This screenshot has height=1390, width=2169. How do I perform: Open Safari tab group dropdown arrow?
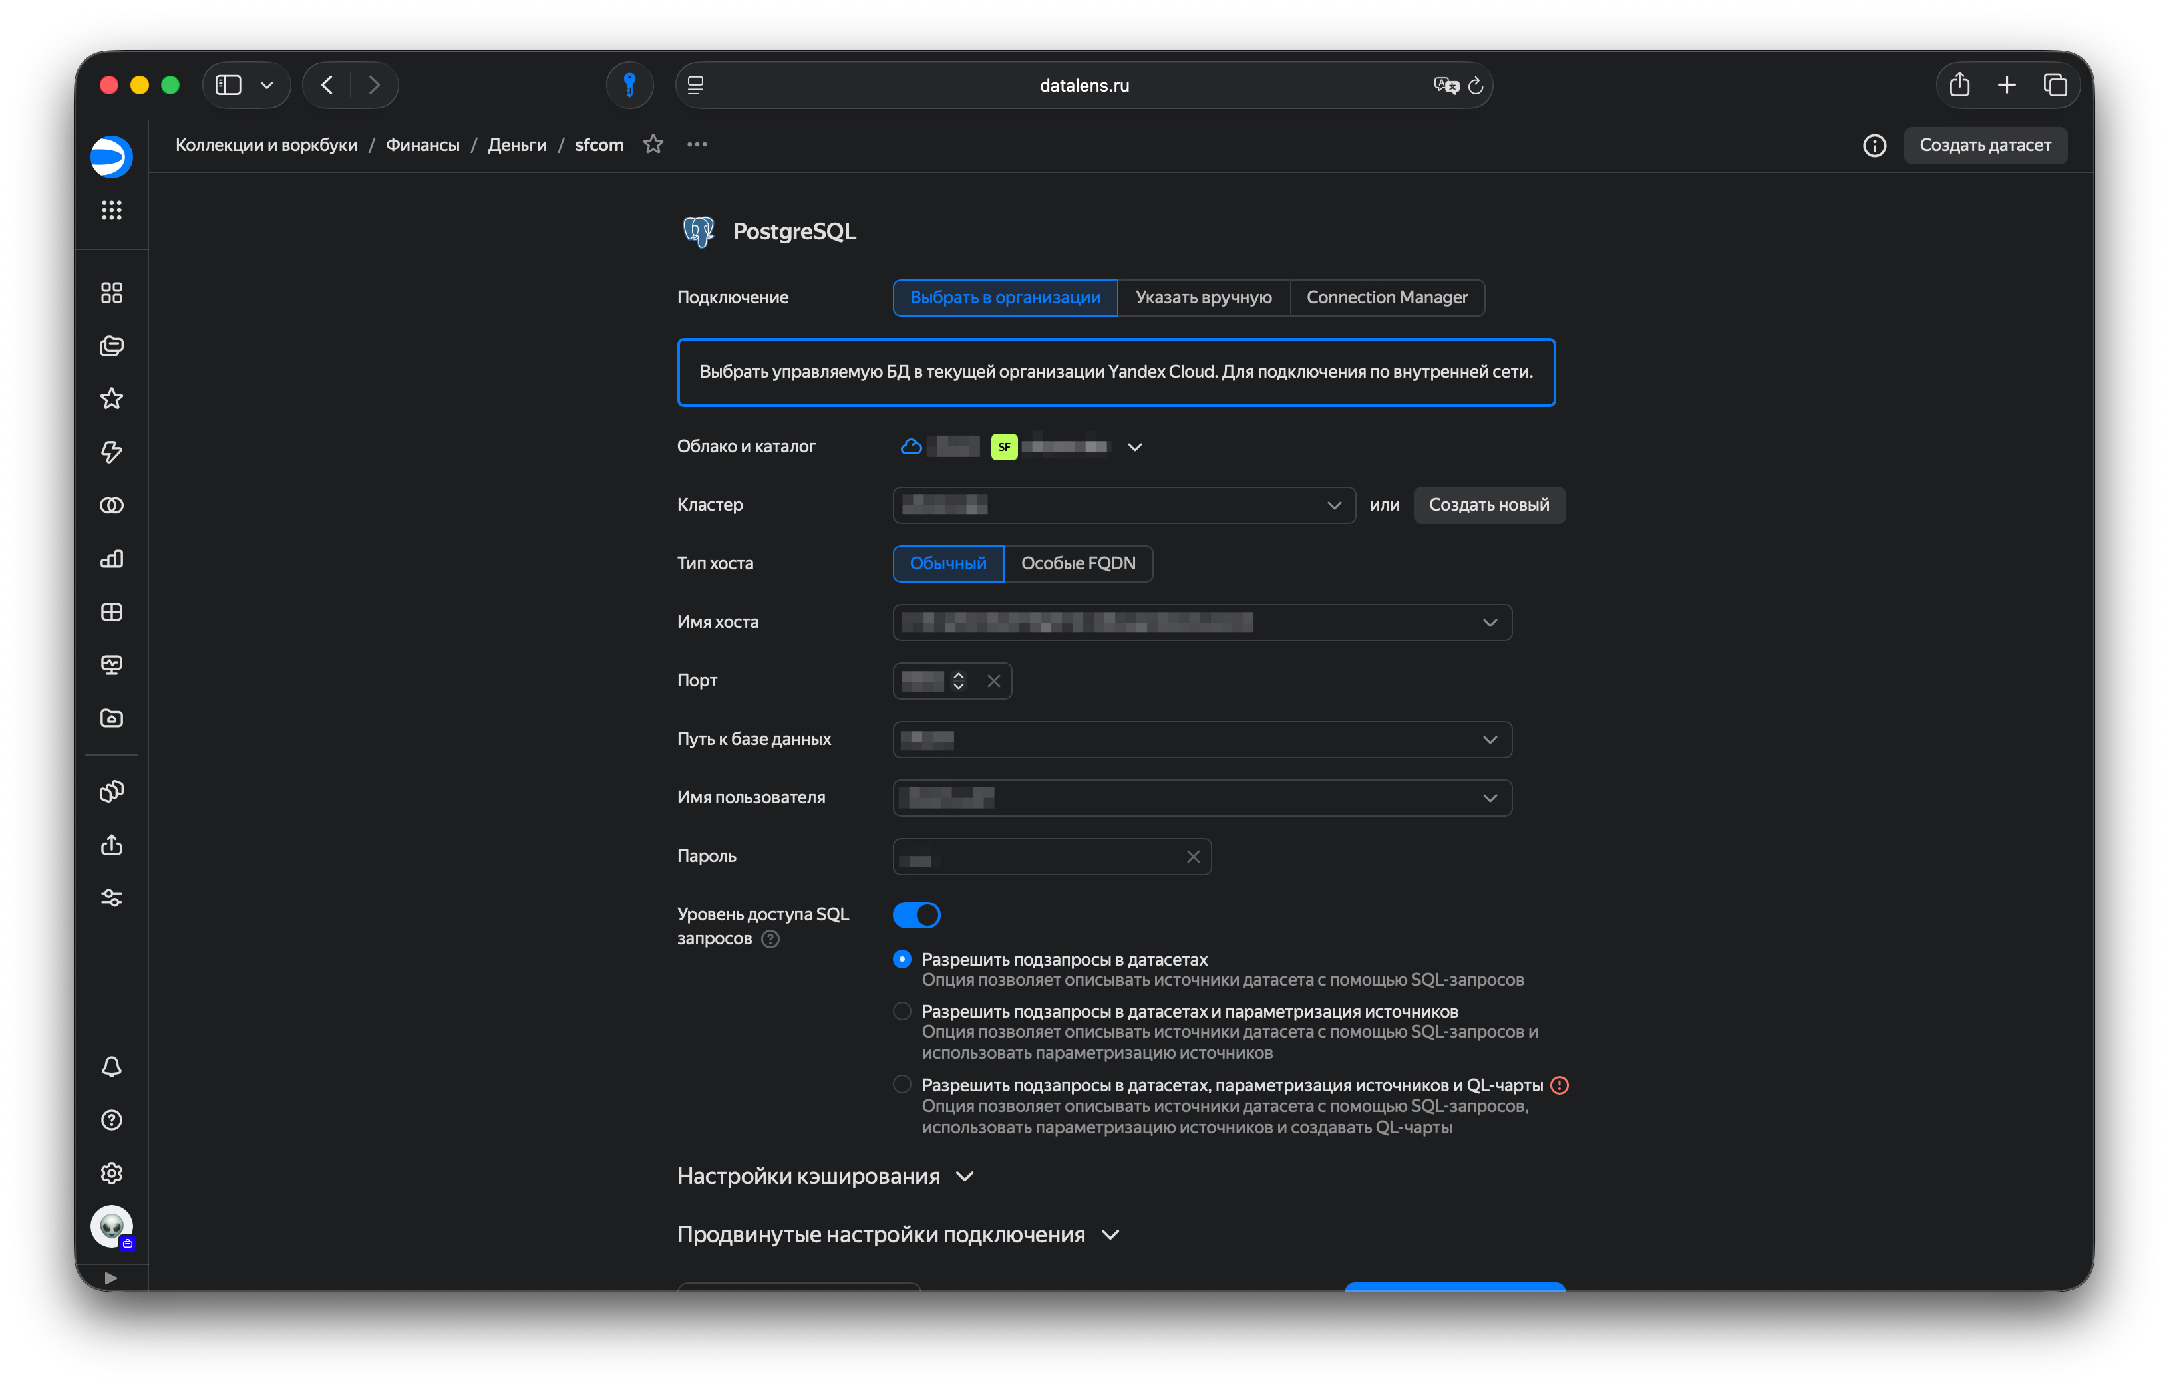[266, 85]
